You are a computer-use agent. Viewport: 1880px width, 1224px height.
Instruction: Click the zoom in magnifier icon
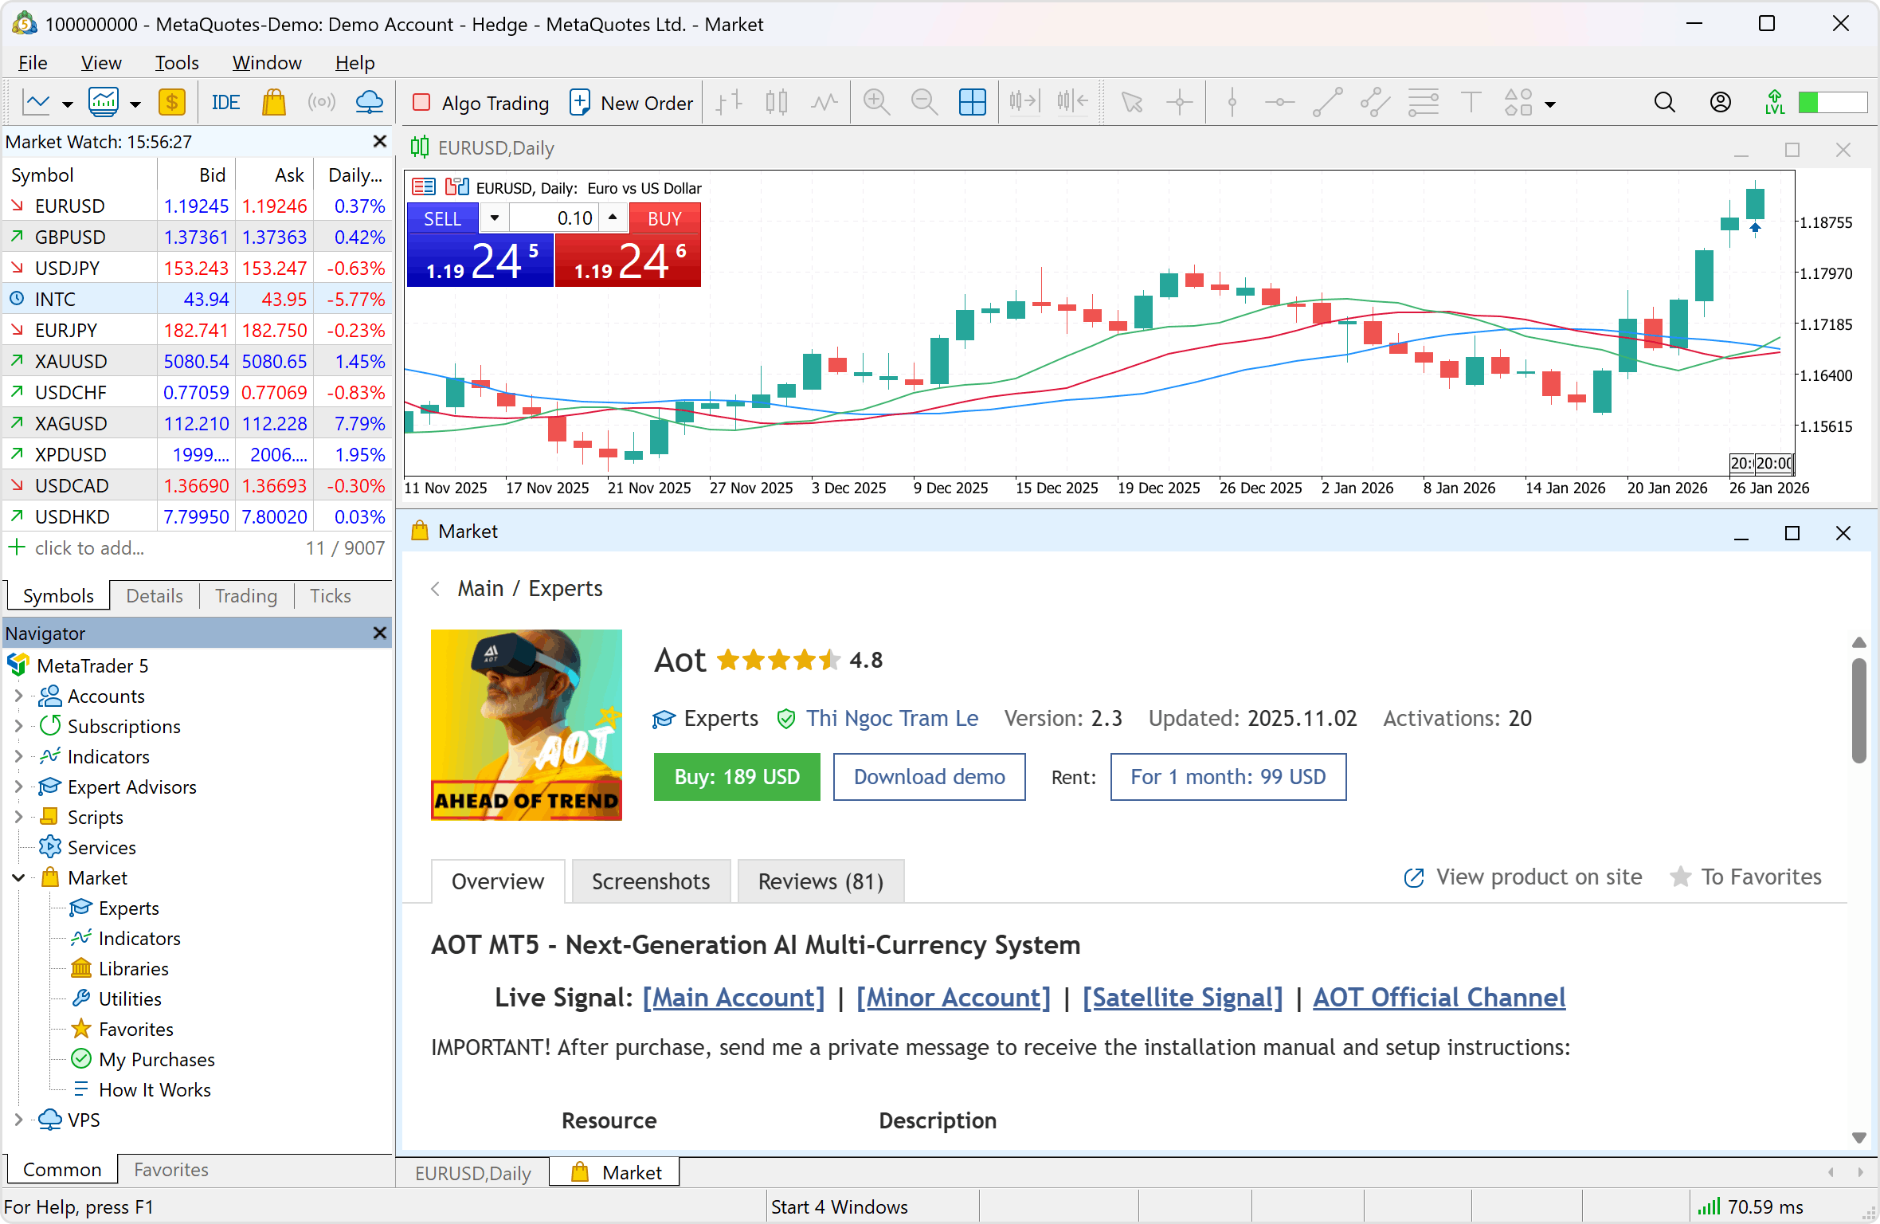tap(876, 103)
